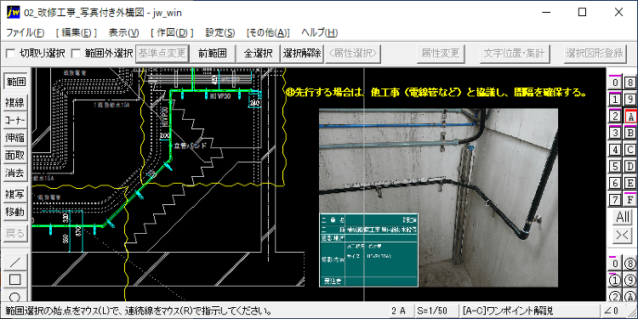638x319 pixels.
Task: Toggle layer 3 in the layer bar
Action: coord(615,133)
